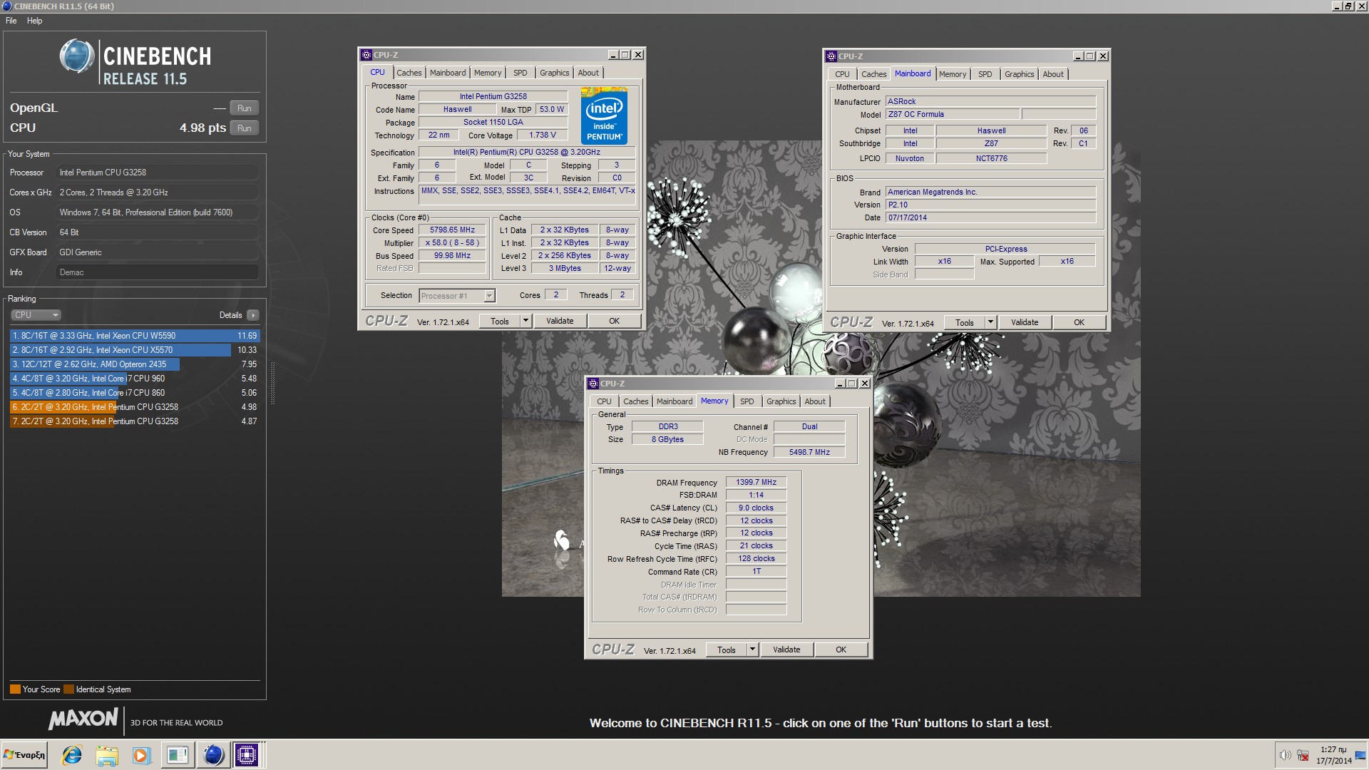
Task: Select ranking row Intel Xeon CPU W5590
Action: [135, 336]
